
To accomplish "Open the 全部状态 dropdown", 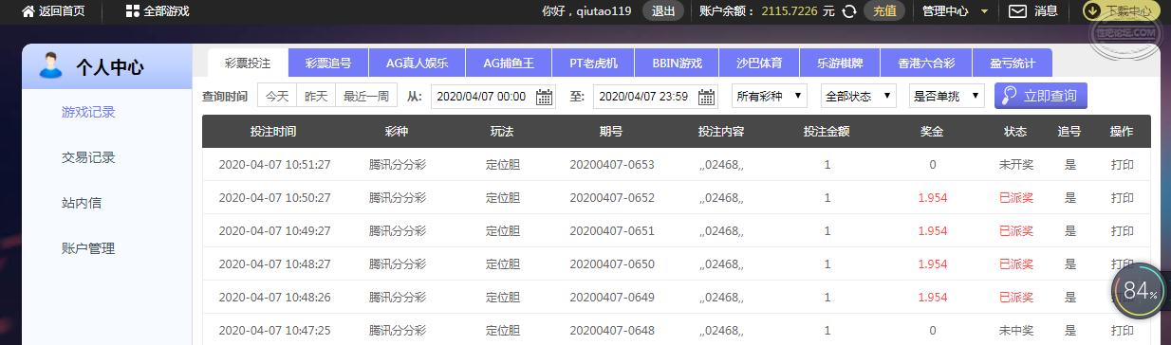I will 858,96.
